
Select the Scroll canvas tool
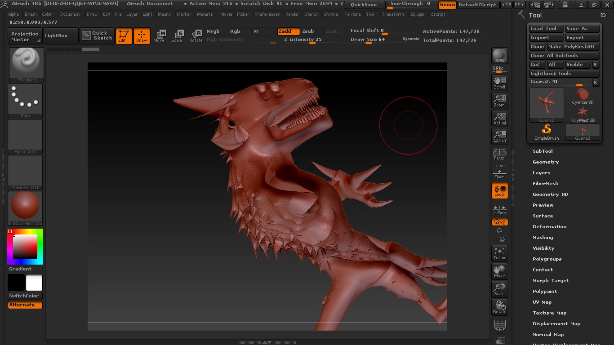click(x=499, y=82)
